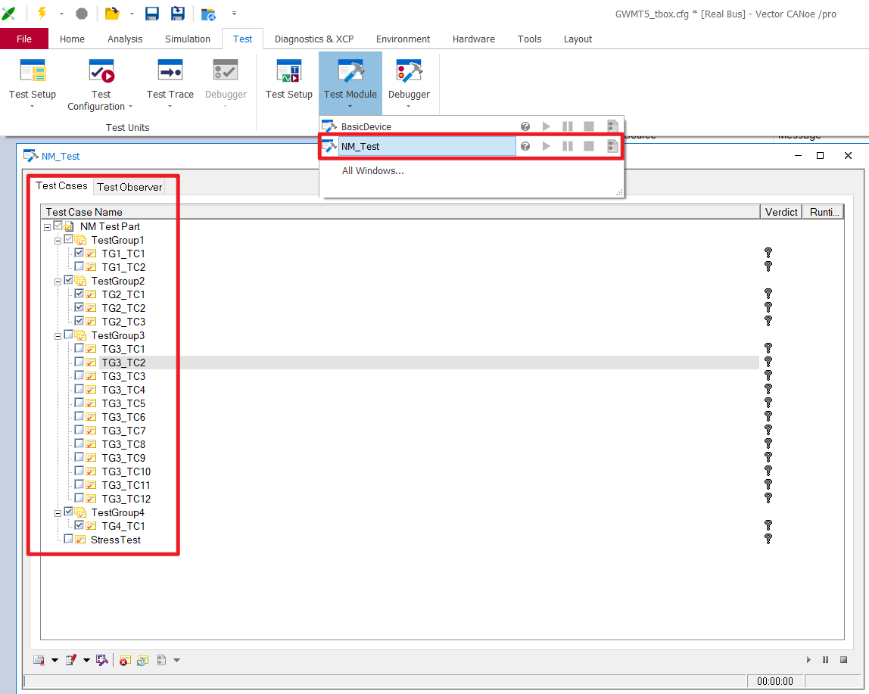Switch to the Diagnostics & XCP tab

[x=314, y=39]
